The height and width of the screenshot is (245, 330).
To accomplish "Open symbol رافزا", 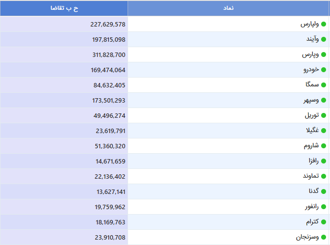I will tap(314, 161).
